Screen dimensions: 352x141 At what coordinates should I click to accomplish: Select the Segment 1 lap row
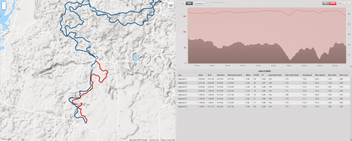point(264,79)
